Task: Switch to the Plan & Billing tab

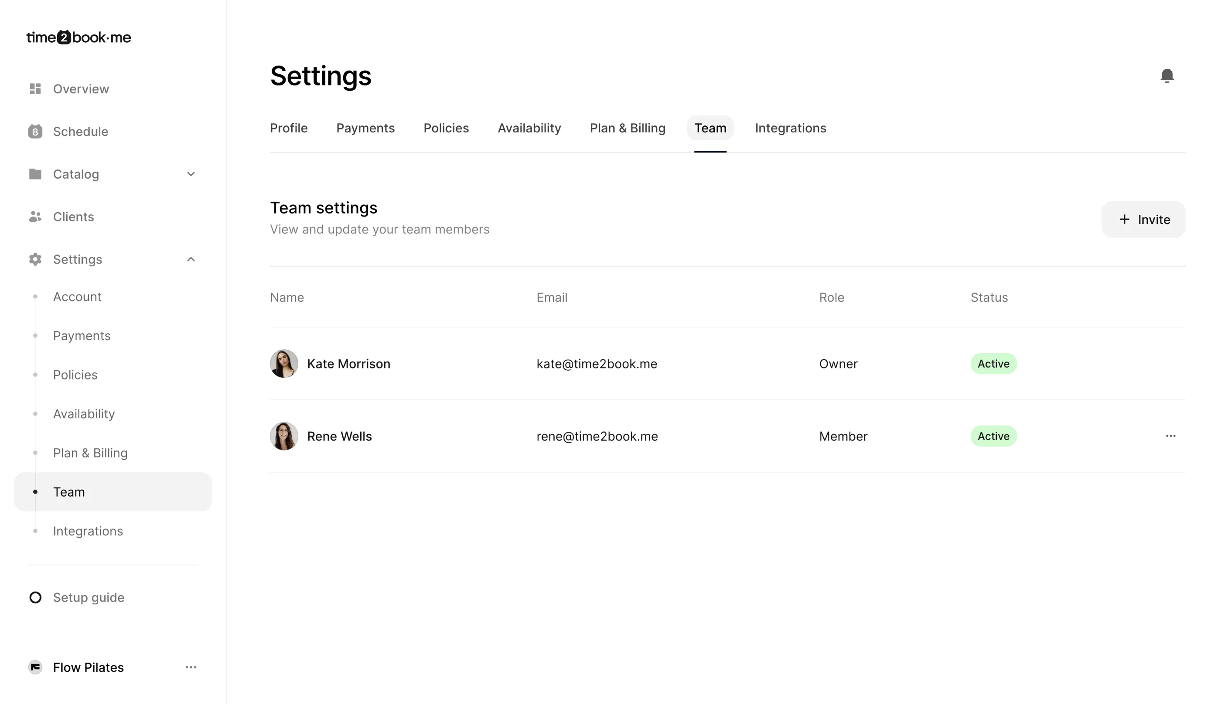Action: point(627,128)
